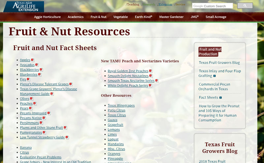This screenshot has height=163, width=264.
Task: Open the 2018 Texas Fruit blog link
Action: [x=212, y=161]
